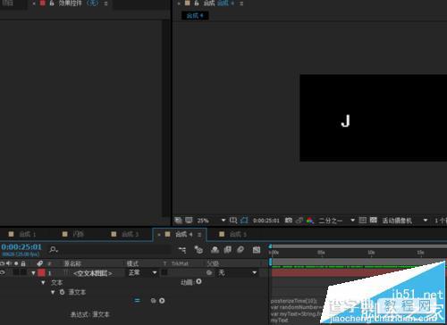Open the 合成 4 timeline tab menu icon
Image resolution: width=447 pixels, height=325 pixels.
(x=199, y=235)
